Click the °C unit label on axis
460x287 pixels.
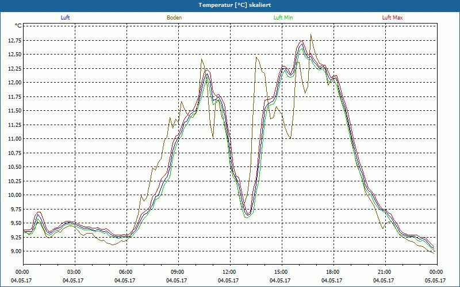point(18,26)
